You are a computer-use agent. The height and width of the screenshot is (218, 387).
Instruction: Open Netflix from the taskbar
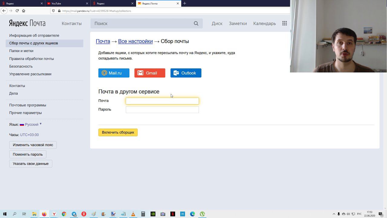point(173,214)
